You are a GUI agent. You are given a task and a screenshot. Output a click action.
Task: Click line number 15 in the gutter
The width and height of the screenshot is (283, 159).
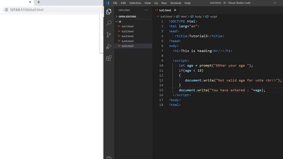161,90
